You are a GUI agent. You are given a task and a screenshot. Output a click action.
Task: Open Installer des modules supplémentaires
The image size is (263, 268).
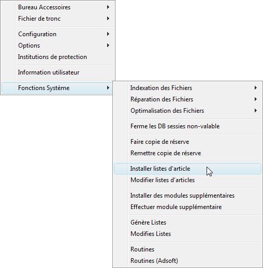[187, 196]
